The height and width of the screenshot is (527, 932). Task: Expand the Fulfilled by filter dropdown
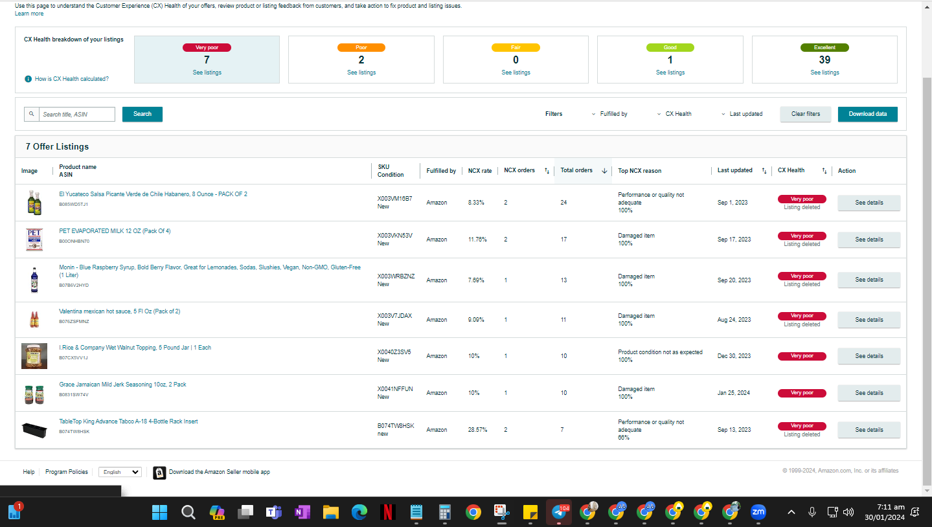[609, 114]
